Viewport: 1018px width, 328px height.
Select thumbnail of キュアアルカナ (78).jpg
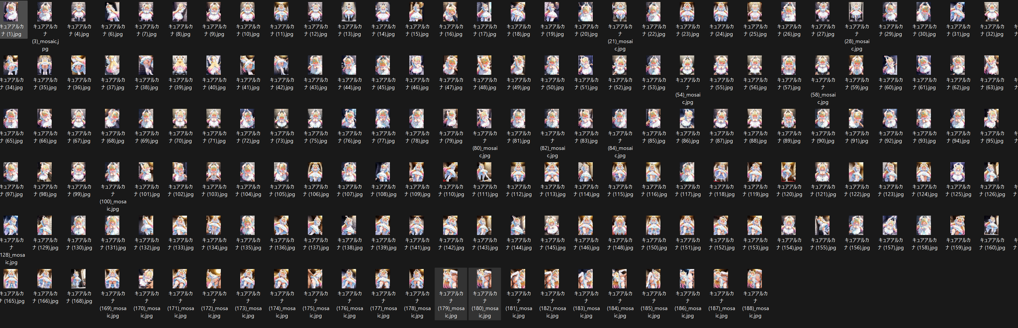coord(417,119)
